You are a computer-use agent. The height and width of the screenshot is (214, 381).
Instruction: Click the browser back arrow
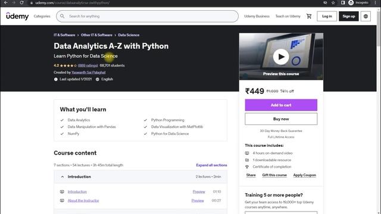point(5,2)
